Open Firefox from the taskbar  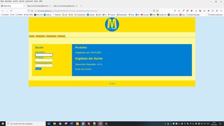pos(100,124)
